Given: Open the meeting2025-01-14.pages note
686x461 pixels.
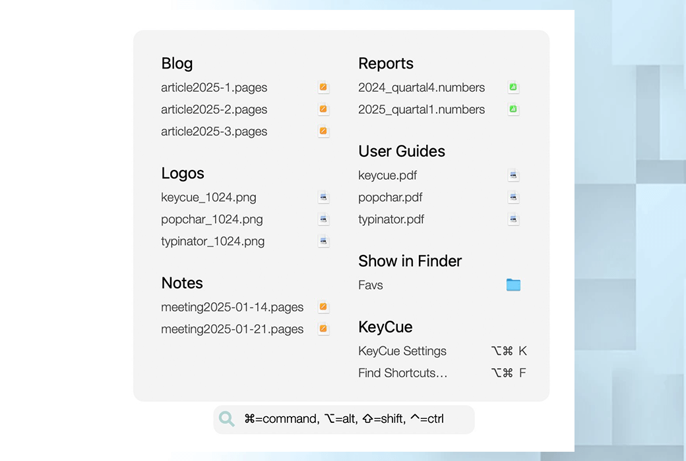Looking at the screenshot, I should 232,307.
